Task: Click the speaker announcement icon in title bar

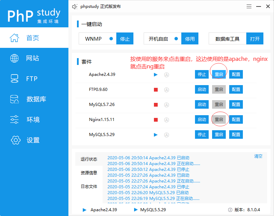Action: click(x=75, y=6)
